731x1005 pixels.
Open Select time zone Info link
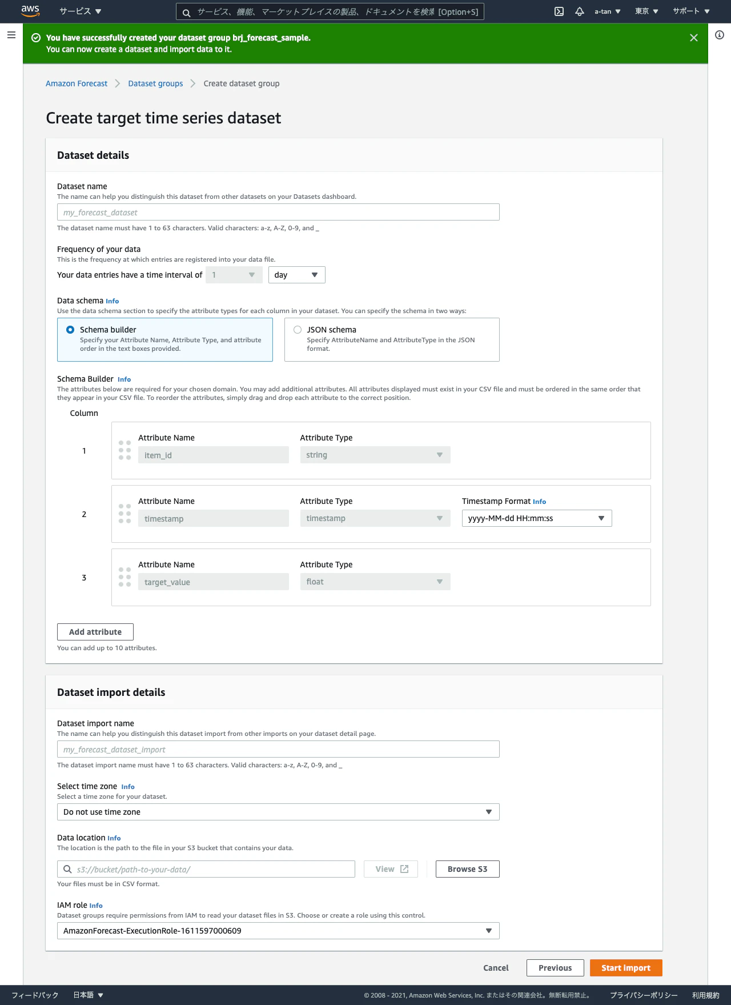pos(128,787)
